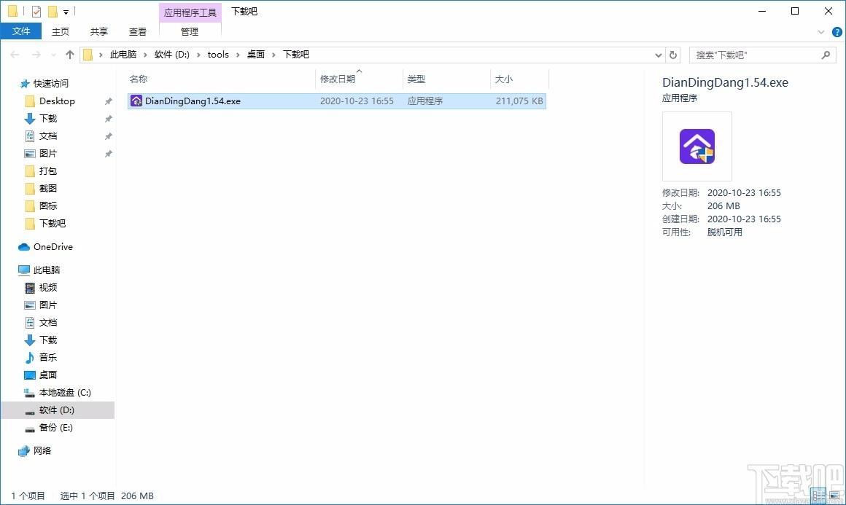Expand the chevron after 软件 (D:) in breadcrumb
Viewport: 846px width, 505px height.
[x=198, y=55]
